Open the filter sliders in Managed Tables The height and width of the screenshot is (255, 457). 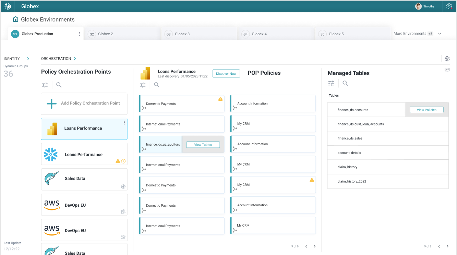click(331, 83)
